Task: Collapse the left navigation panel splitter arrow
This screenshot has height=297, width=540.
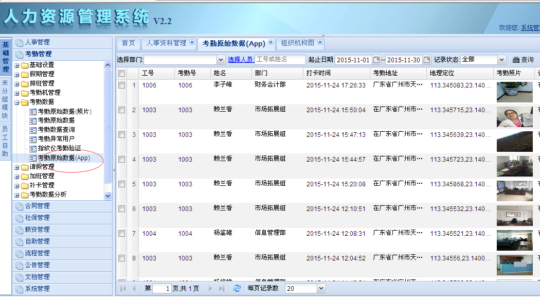Action: click(x=114, y=169)
